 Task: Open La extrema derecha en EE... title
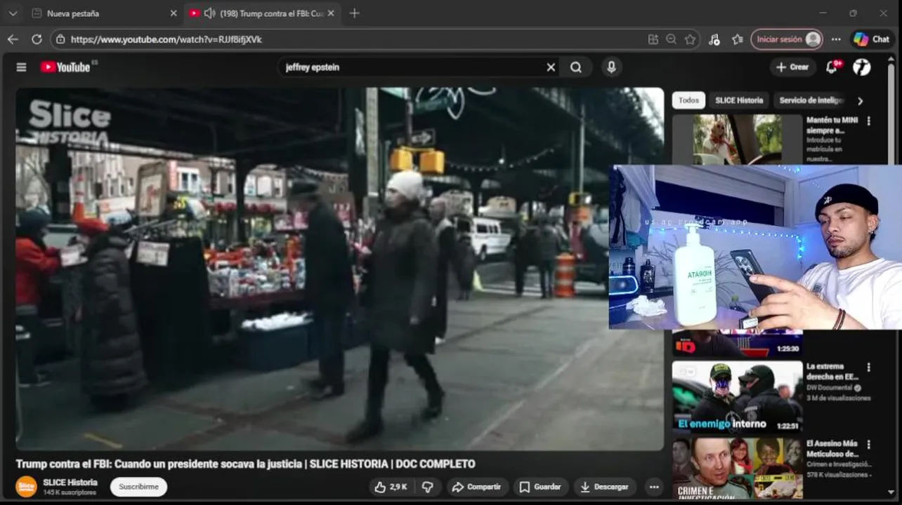(832, 372)
